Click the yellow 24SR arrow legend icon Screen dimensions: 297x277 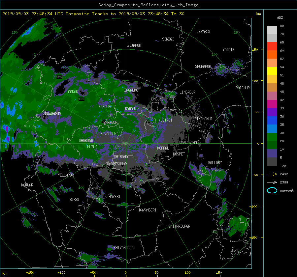272,174
